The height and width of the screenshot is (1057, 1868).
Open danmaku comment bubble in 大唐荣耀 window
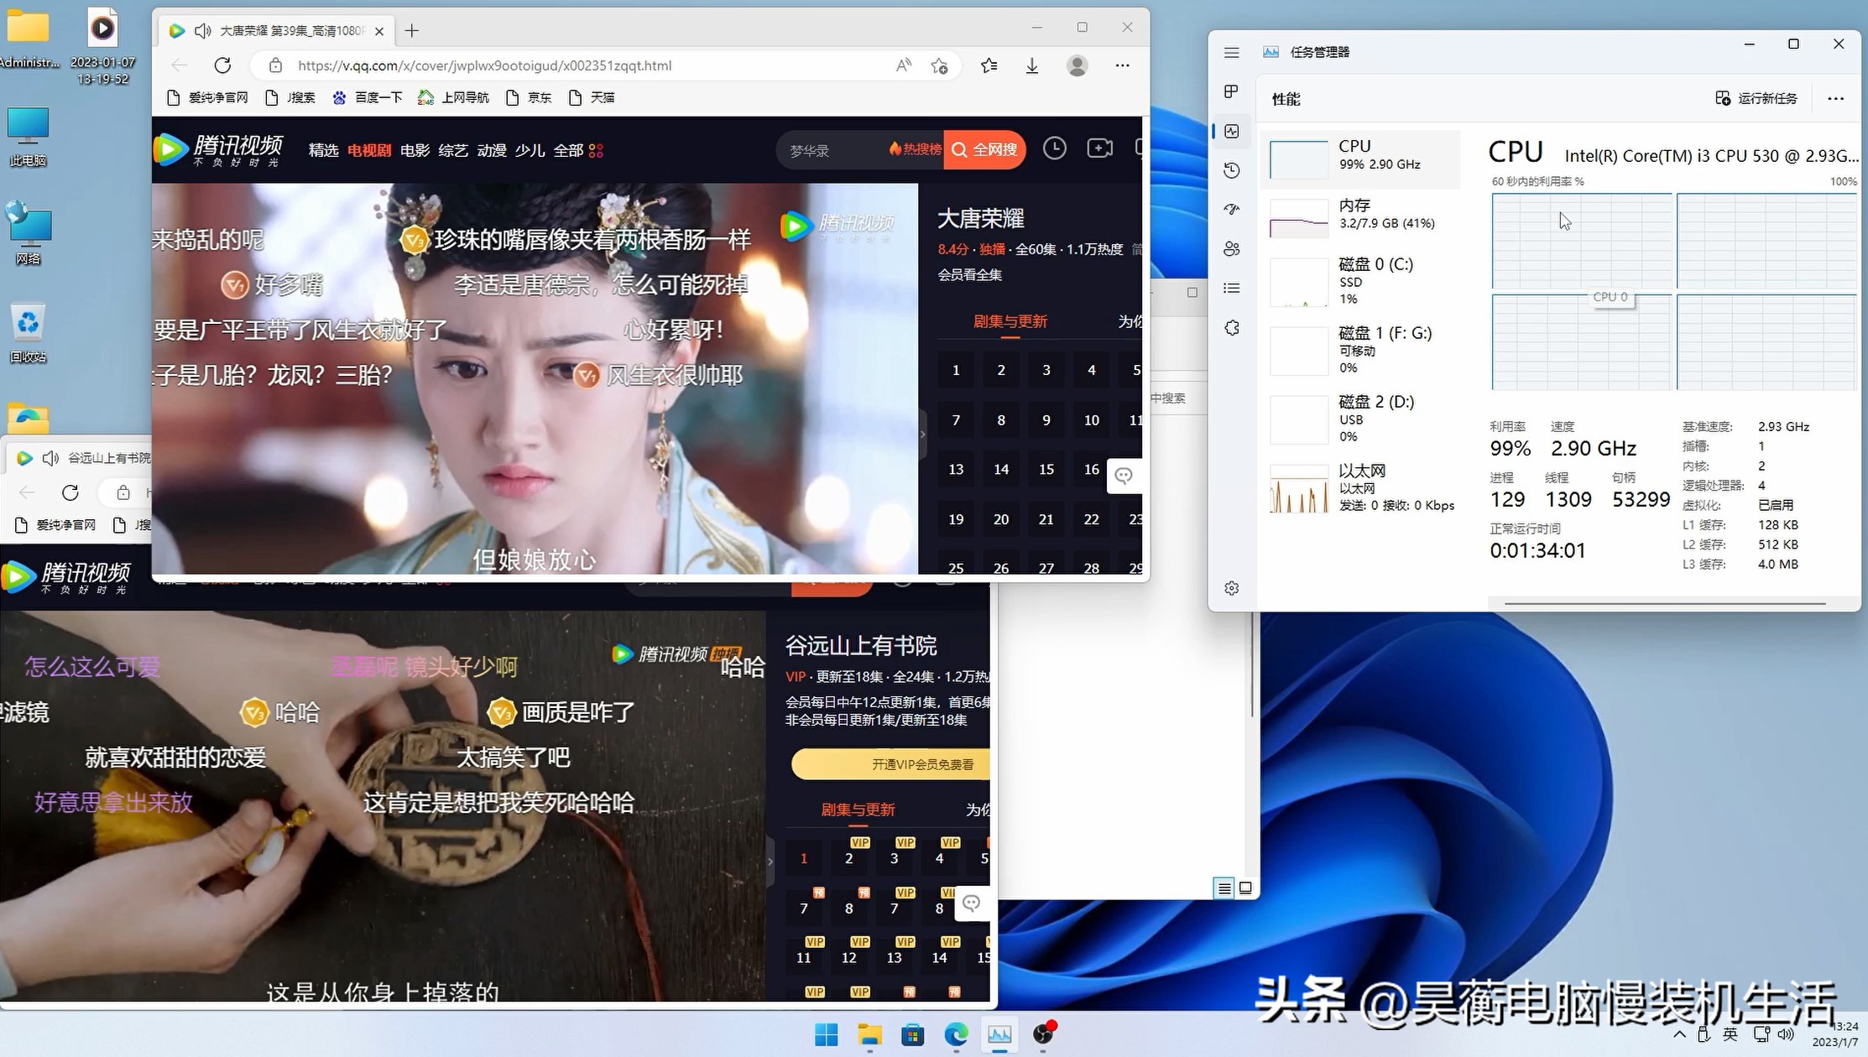click(1124, 476)
